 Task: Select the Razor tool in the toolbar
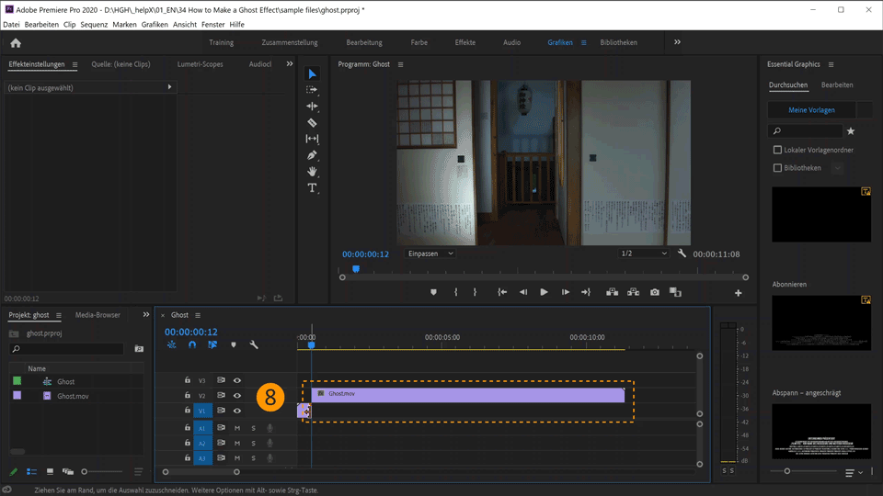[x=312, y=122]
